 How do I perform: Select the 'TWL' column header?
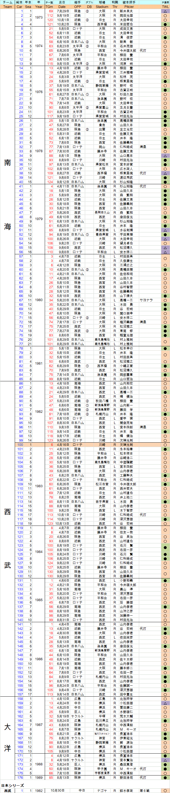(x=165, y=7)
